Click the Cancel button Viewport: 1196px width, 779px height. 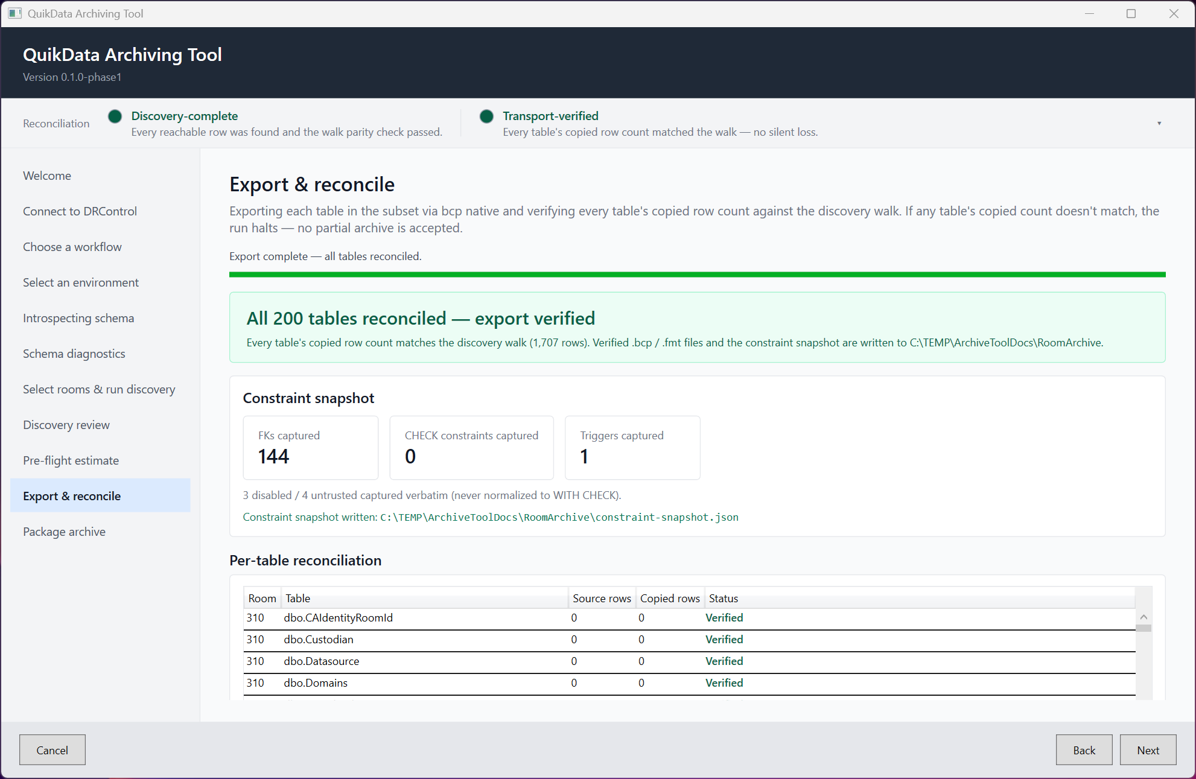52,750
